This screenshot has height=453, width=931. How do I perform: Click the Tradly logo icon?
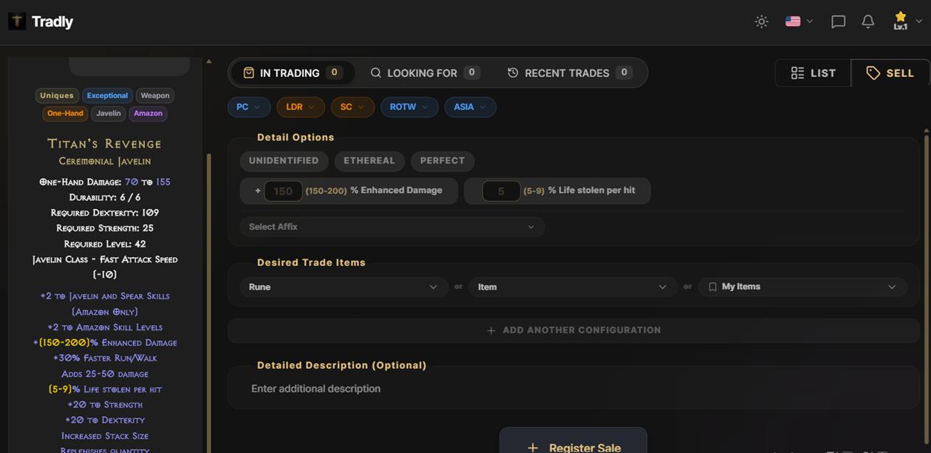tap(16, 21)
